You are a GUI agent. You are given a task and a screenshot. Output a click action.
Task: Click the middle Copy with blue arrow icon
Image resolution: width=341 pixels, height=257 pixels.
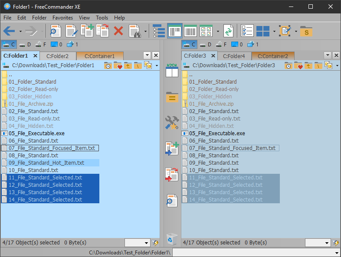click(172, 149)
